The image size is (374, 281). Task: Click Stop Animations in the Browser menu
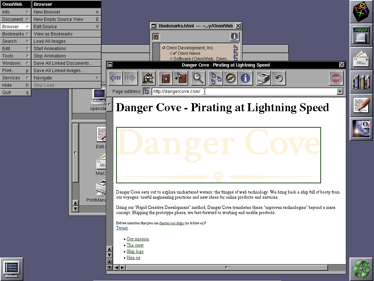pyautogui.click(x=66, y=56)
